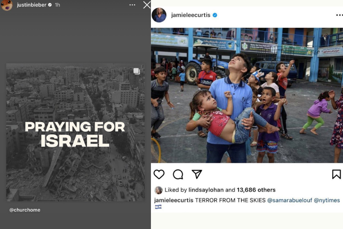Click the jamieleecurtis username in post header
The width and height of the screenshot is (343, 229).
[x=191, y=15]
